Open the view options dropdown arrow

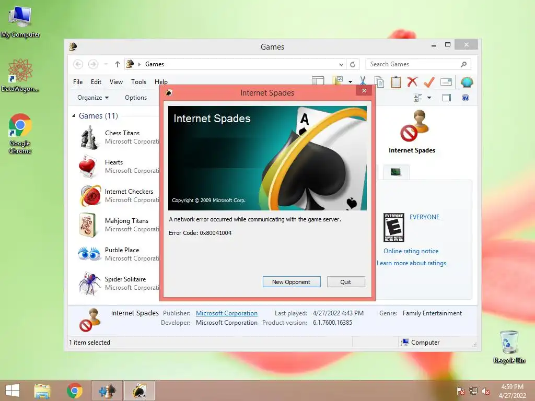click(429, 98)
